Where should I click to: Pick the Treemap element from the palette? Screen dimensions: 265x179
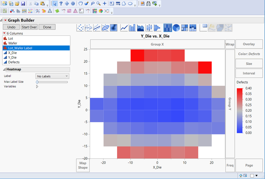coord(185,28)
